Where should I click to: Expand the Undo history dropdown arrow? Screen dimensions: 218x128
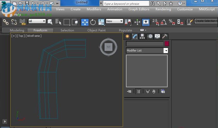point(38,3)
